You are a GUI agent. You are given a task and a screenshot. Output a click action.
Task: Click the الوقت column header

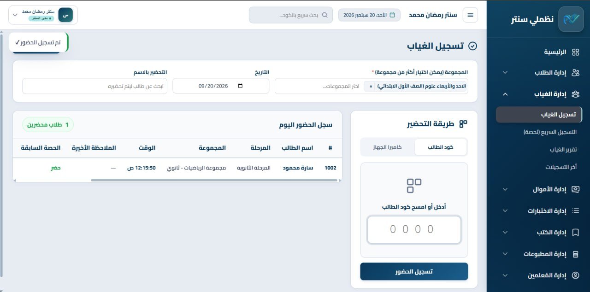[x=147, y=148]
